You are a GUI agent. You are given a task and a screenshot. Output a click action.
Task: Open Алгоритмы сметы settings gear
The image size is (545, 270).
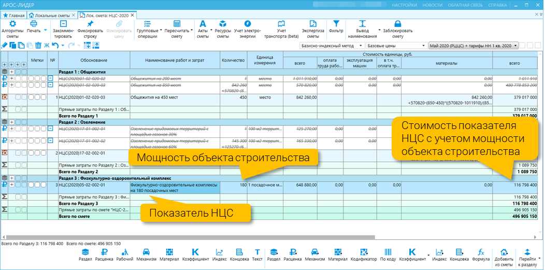(12, 24)
